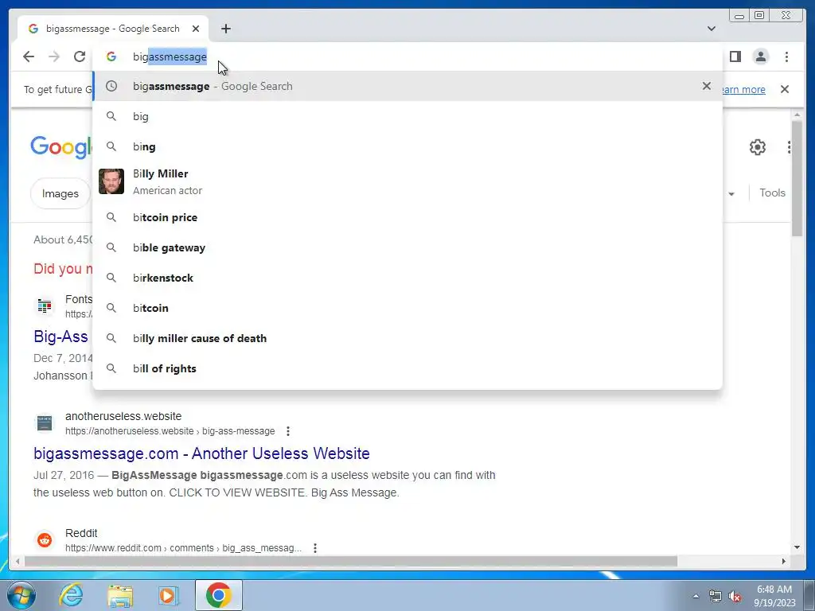815x611 pixels.
Task: Open more options for the Reddit result
Action: click(315, 548)
